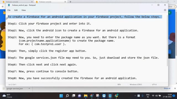
Task: Click battery icon in system tray
Action: 160,96
